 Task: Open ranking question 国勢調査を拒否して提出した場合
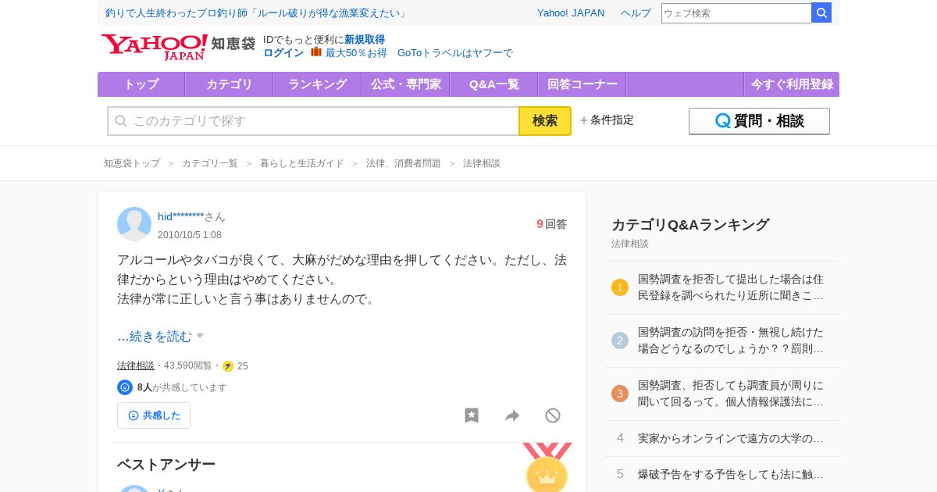coord(731,287)
